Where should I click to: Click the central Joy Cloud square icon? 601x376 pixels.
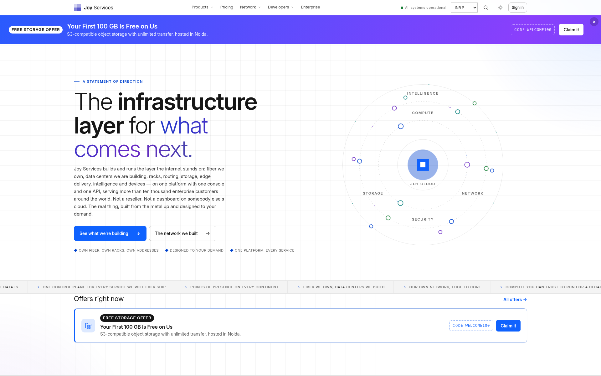423,165
